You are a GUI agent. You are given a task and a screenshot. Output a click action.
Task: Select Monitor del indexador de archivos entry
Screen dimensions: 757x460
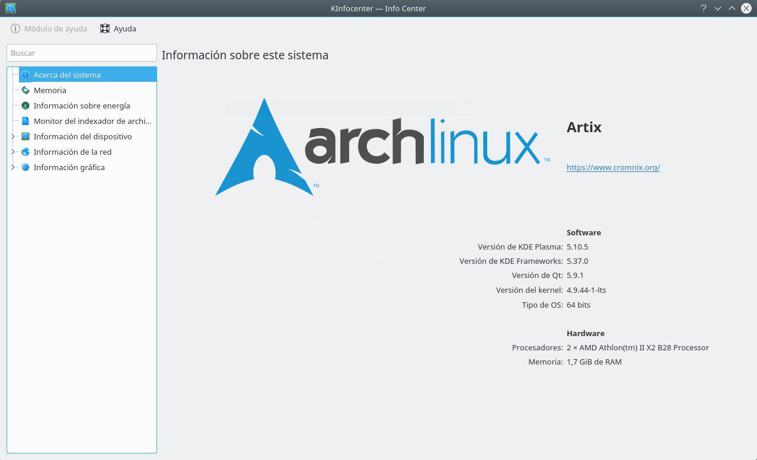pos(92,121)
